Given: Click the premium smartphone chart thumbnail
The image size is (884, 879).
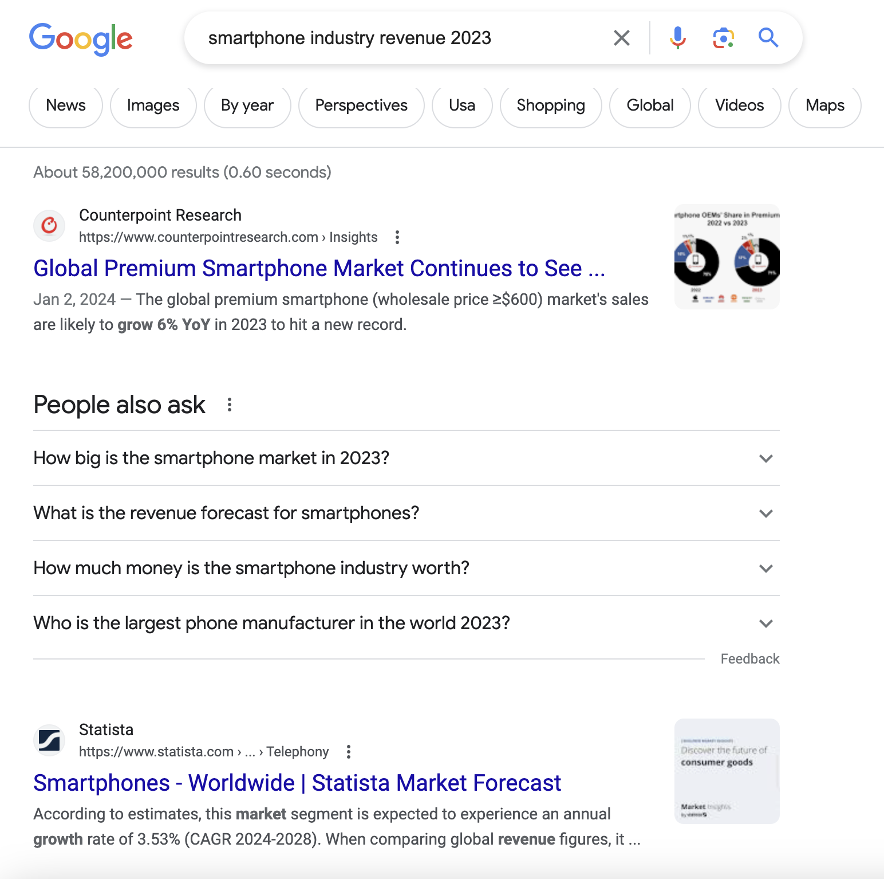Looking at the screenshot, I should [x=727, y=256].
